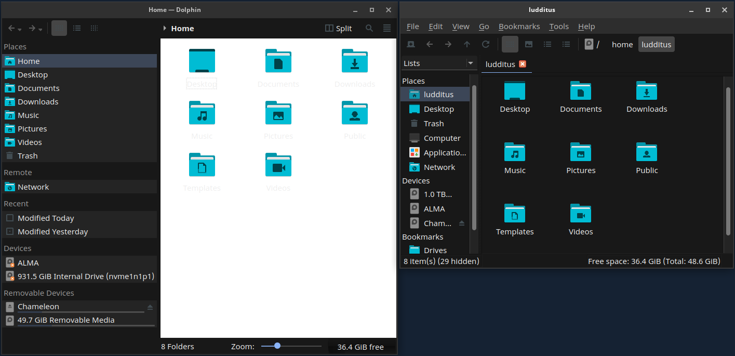Open Dolphin's hamburger menu
Screen dimensions: 735x356
tap(387, 29)
